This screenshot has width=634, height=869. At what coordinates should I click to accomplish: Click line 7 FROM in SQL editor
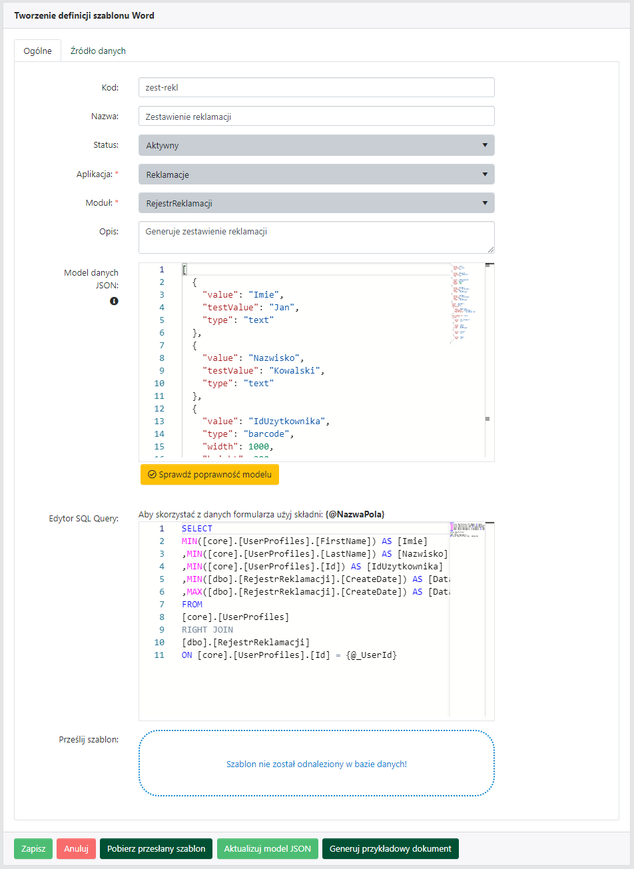(x=192, y=604)
